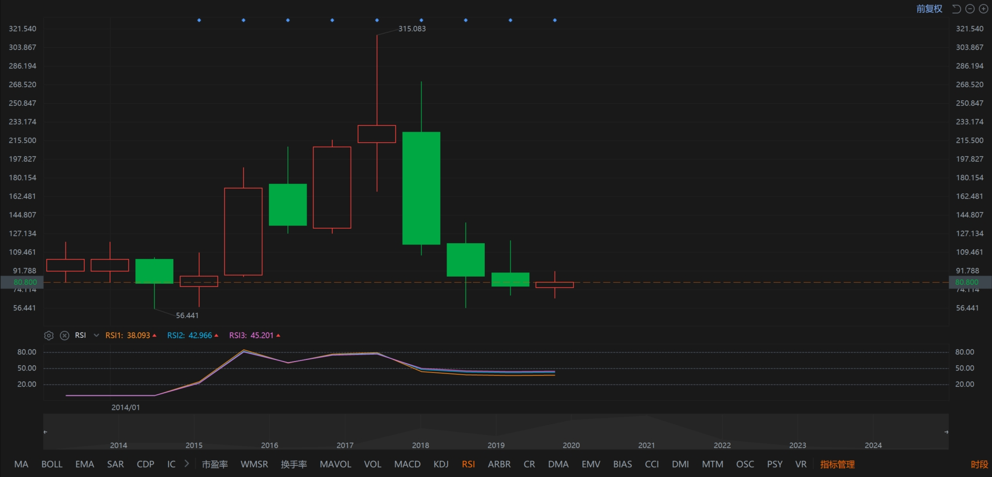The width and height of the screenshot is (992, 477).
Task: Select the large green candle below the 315.083 peak
Action: pyautogui.click(x=421, y=188)
